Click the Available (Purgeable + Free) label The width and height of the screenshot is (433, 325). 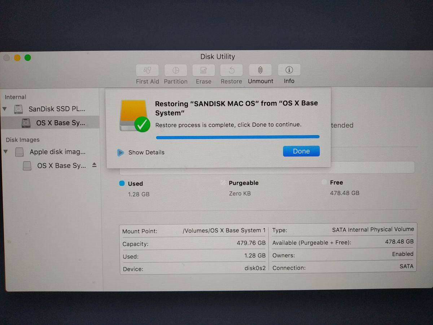(x=312, y=243)
